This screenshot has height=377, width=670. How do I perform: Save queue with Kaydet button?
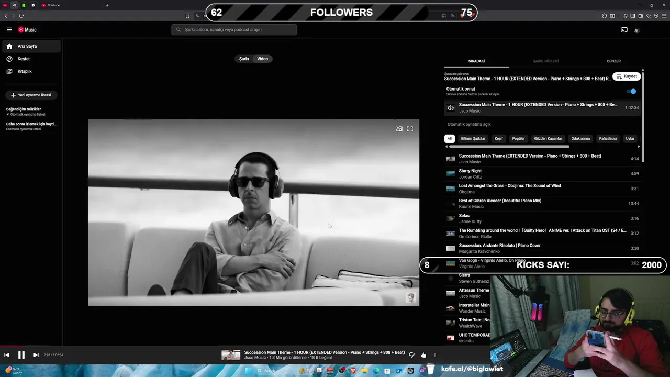pos(627,76)
